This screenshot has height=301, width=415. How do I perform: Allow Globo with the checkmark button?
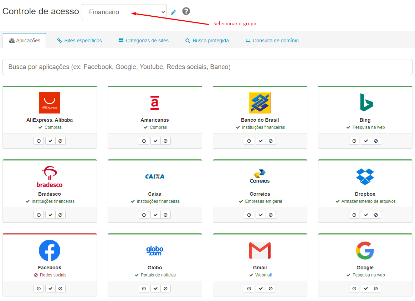155,289
